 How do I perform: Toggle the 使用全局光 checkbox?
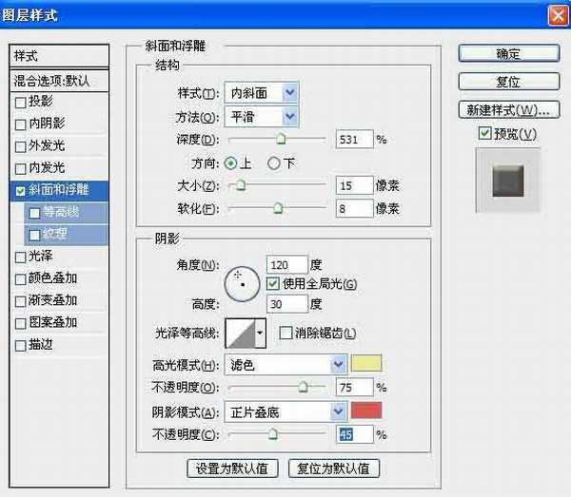pyautogui.click(x=274, y=284)
